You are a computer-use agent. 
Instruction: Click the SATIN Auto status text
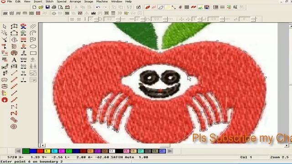point(123,157)
